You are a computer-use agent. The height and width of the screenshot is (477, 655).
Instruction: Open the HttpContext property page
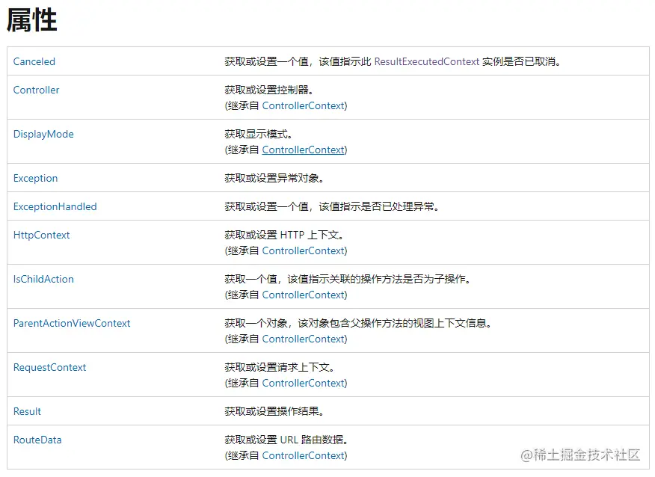coord(41,235)
